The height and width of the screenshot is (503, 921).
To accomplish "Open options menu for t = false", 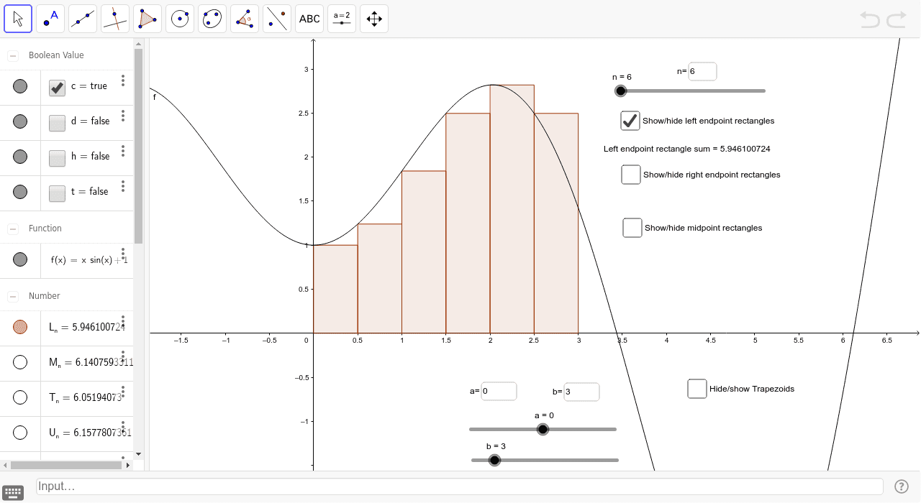I will click(x=123, y=186).
